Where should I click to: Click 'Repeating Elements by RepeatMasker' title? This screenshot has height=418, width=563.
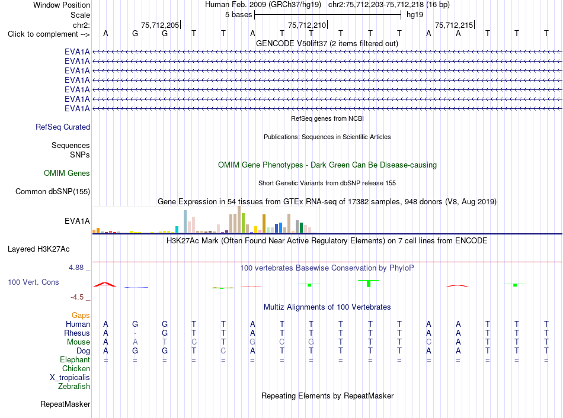click(327, 396)
